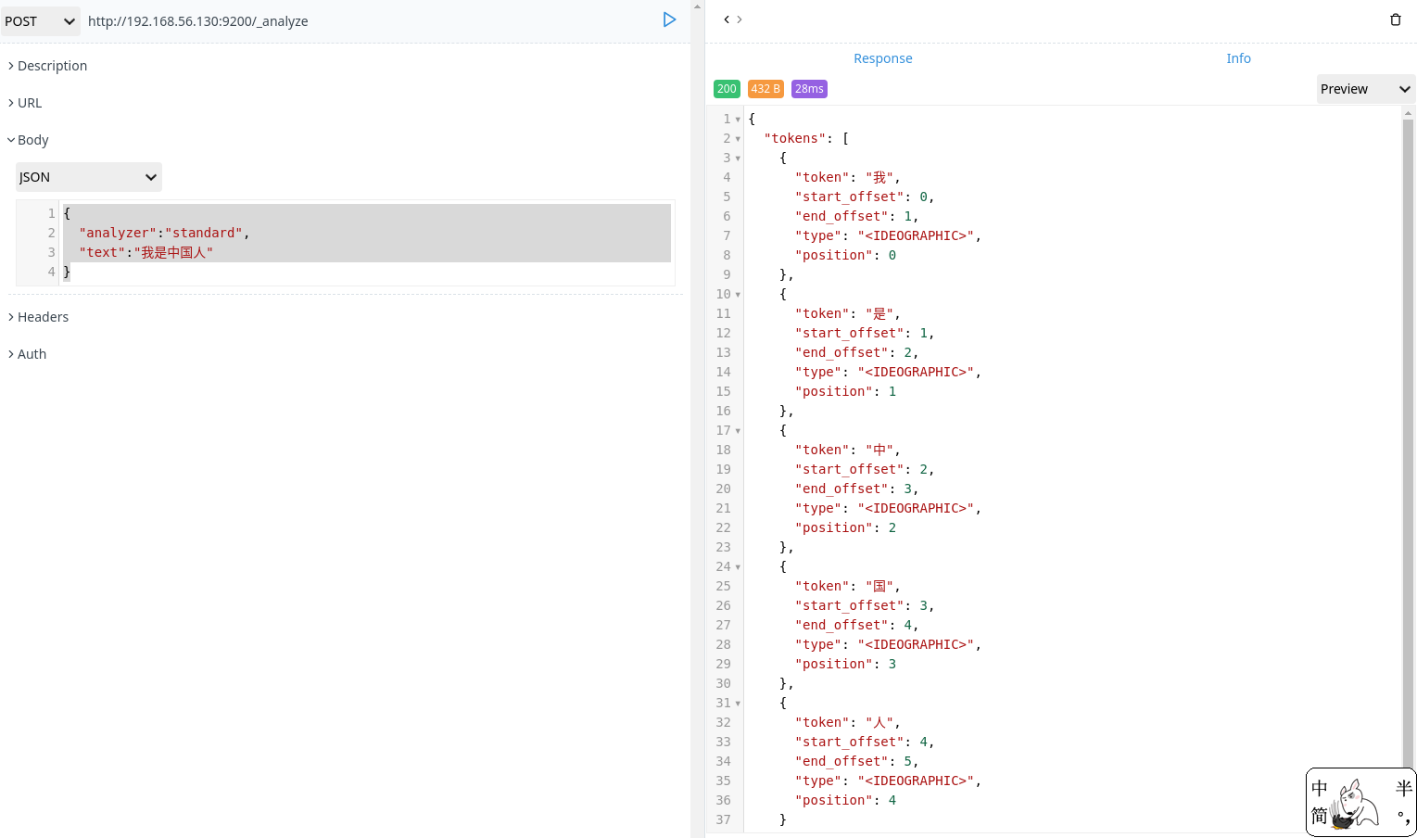This screenshot has height=838, width=1417.
Task: Click the 中 input mode icon in IME panel
Action: click(1320, 789)
